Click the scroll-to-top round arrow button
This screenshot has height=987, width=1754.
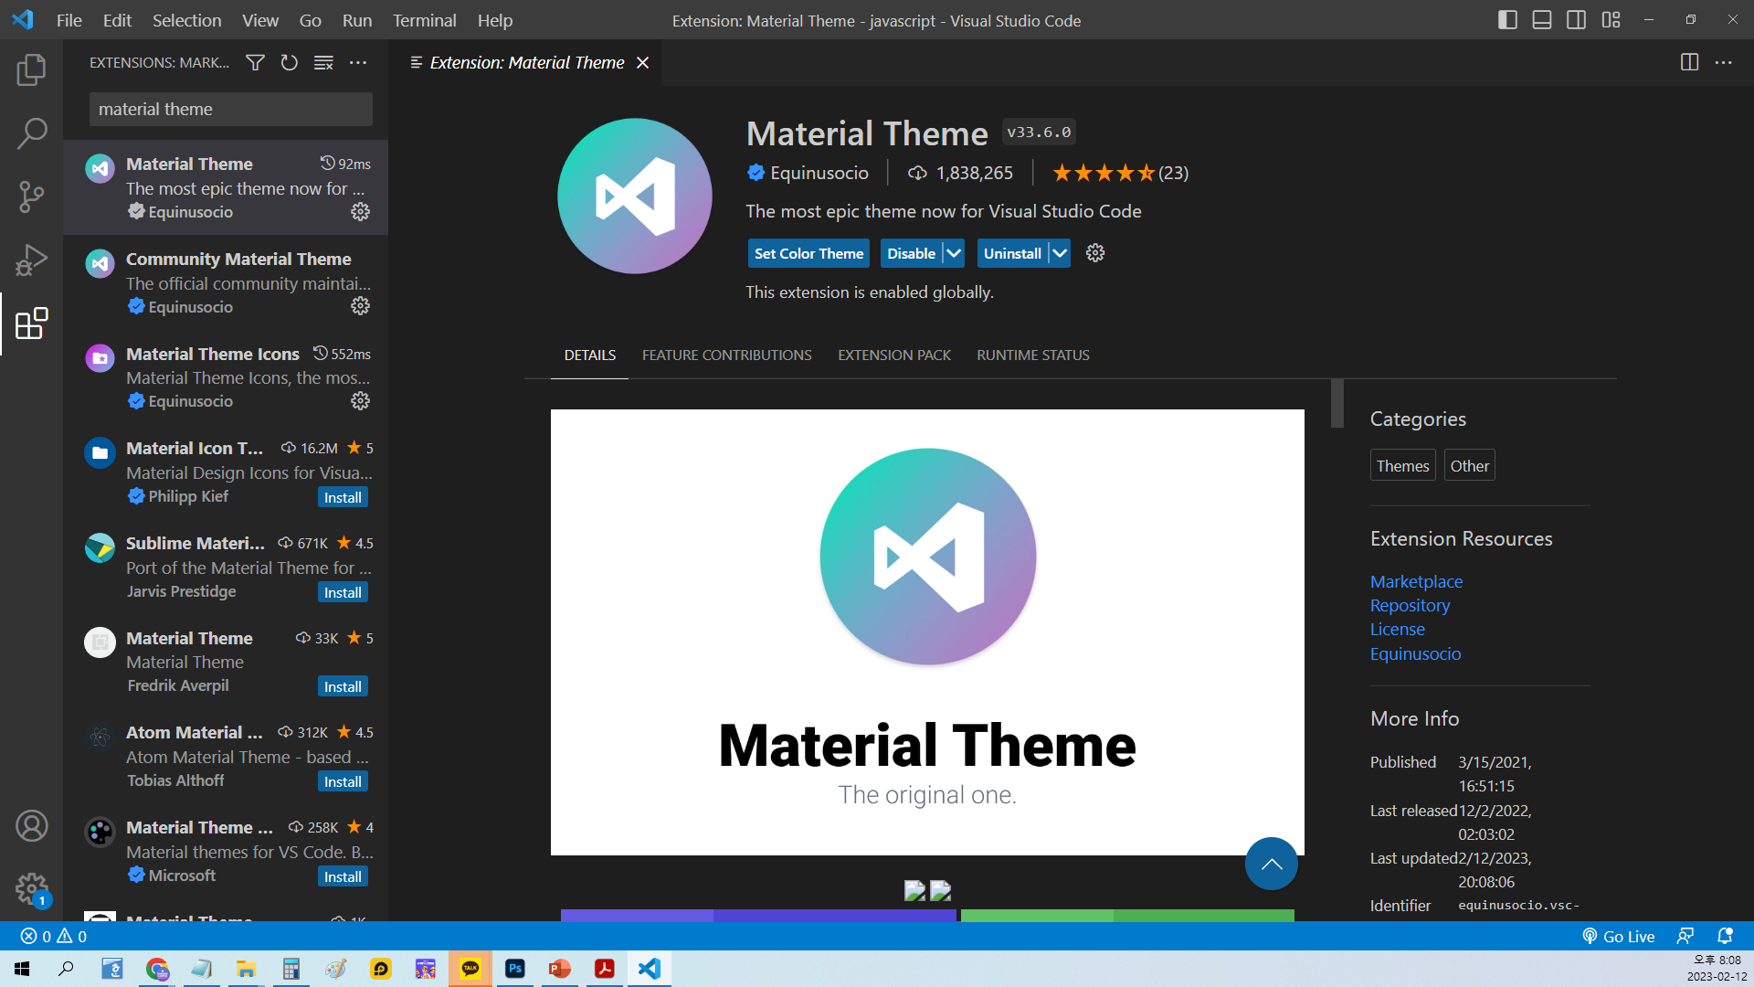coord(1271,864)
